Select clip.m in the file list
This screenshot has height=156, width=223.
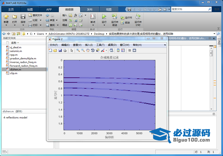tap(14, 73)
